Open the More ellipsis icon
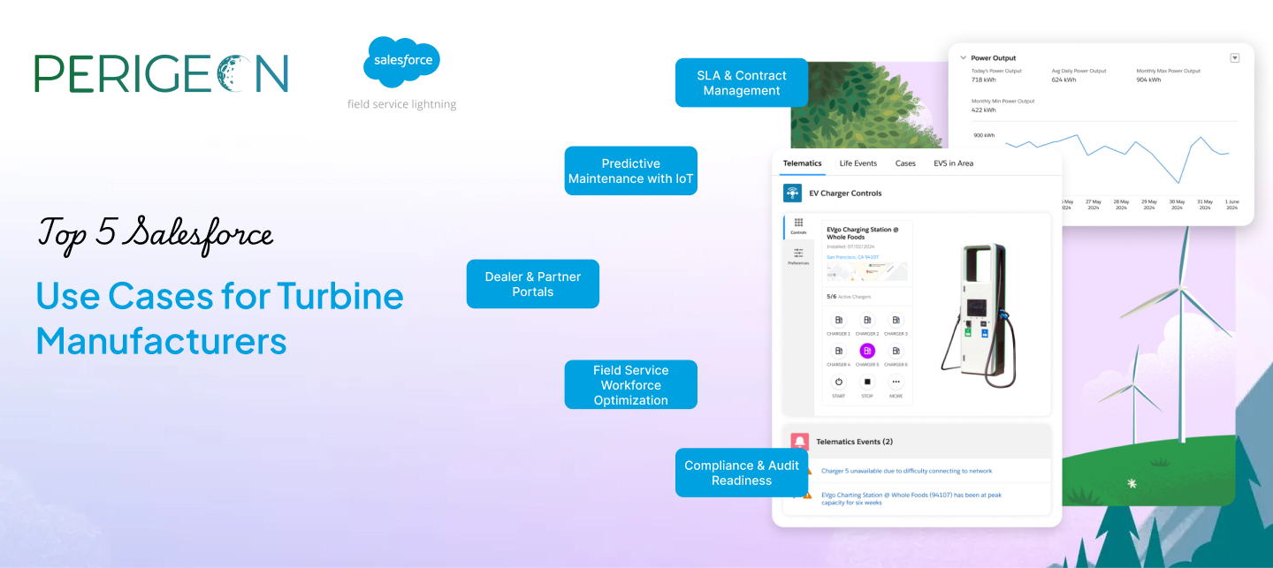Image resolution: width=1273 pixels, height=568 pixels. pyautogui.click(x=896, y=382)
